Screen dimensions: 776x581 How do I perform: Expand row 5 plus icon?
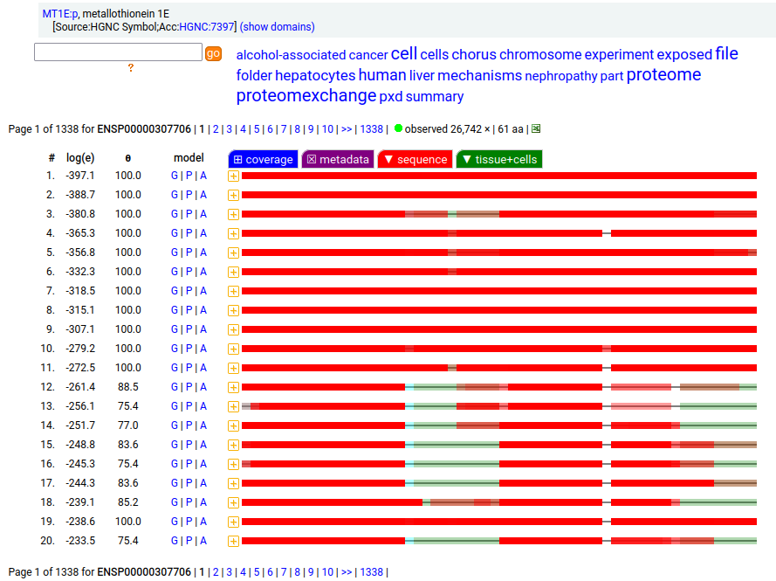[x=234, y=252]
